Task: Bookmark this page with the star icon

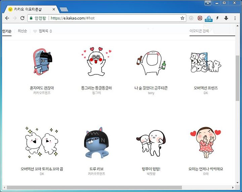Action: pos(182,18)
